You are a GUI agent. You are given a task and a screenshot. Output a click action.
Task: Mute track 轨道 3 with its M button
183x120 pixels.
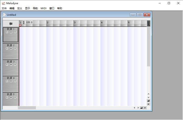11,65
